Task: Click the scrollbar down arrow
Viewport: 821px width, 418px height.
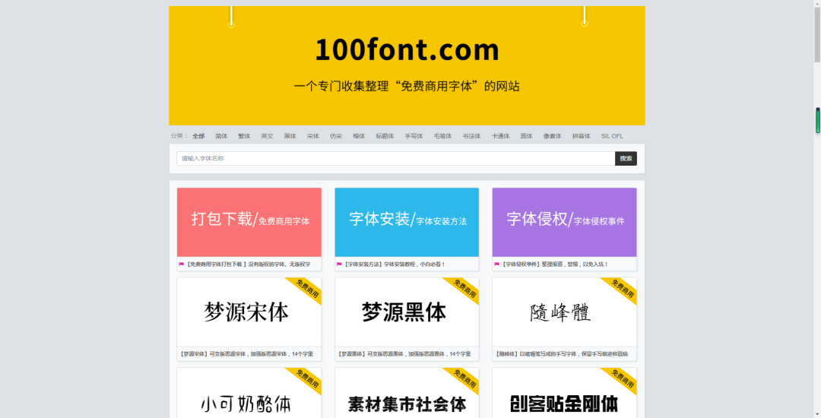Action: click(817, 414)
